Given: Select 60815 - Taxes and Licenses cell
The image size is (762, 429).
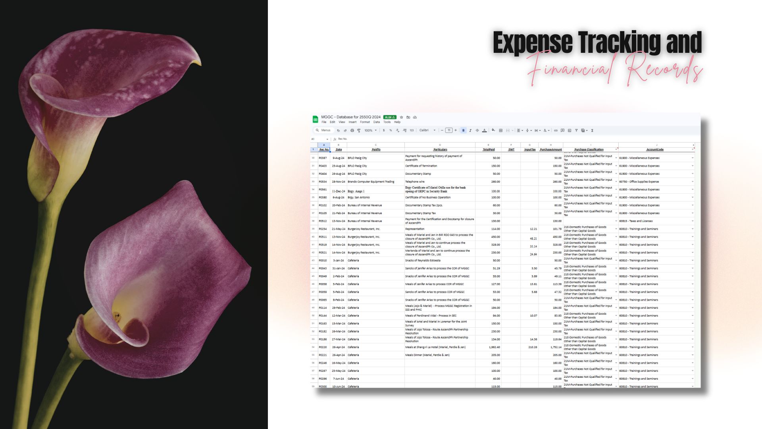Looking at the screenshot, I should click(656, 221).
